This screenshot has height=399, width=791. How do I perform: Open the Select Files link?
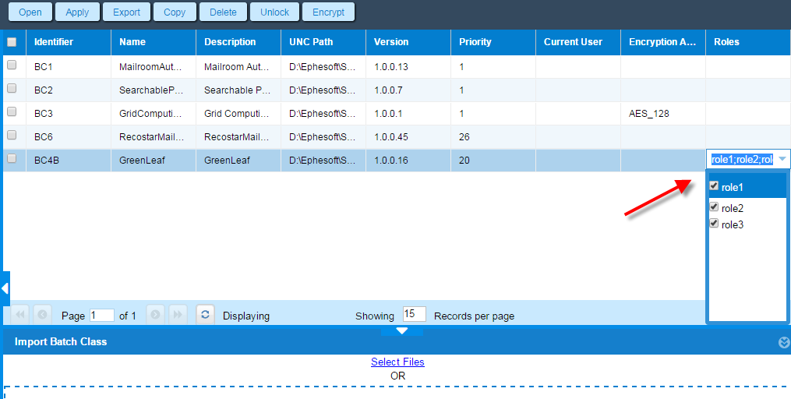tap(397, 362)
